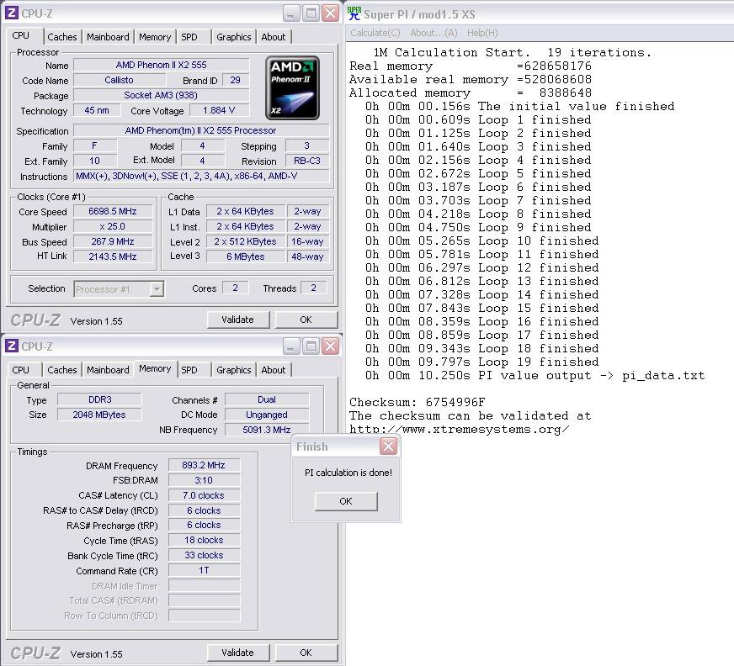Image resolution: width=734 pixels, height=666 pixels.
Task: Click the CPU-Z icon in top window title bar
Action: tap(12, 13)
